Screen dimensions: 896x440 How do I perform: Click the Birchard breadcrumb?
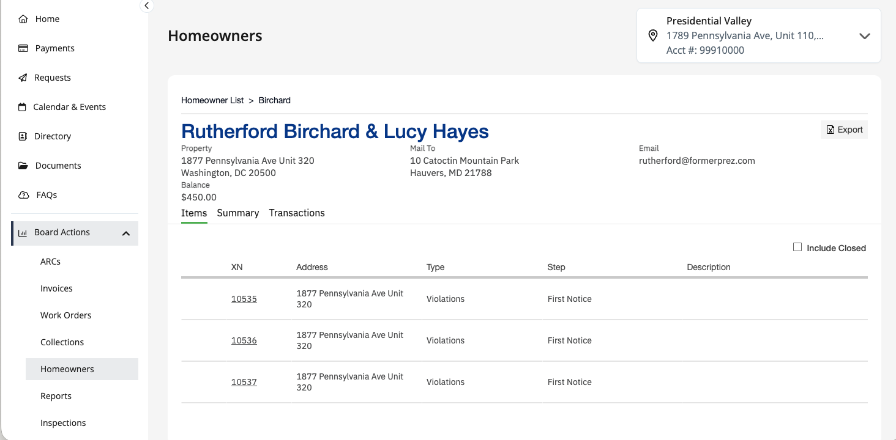(275, 100)
